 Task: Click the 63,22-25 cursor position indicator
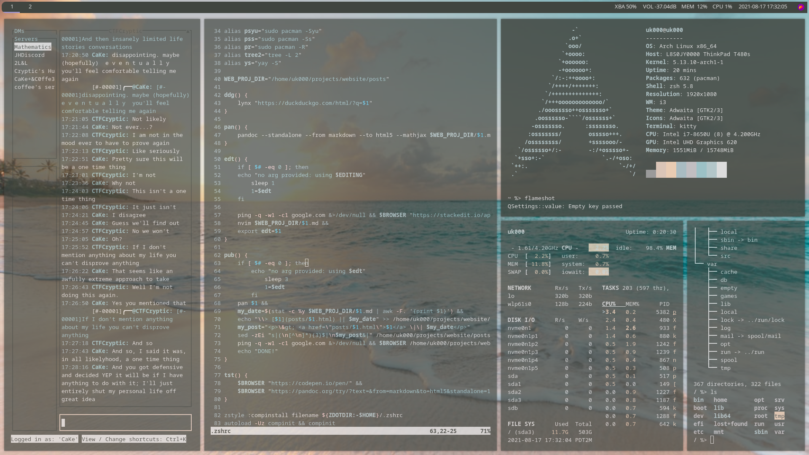pyautogui.click(x=443, y=431)
